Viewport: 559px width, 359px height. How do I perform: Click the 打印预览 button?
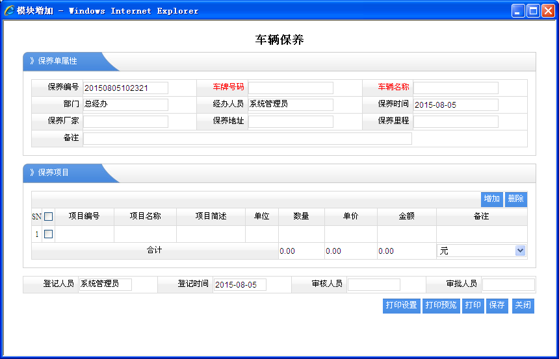click(441, 305)
